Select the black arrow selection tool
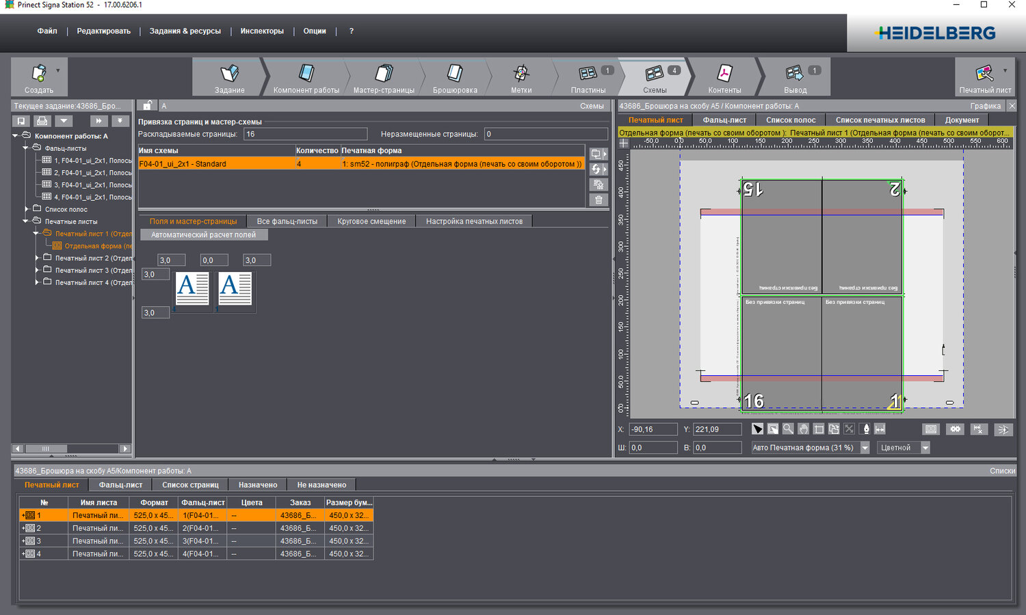1026x615 pixels. click(758, 429)
